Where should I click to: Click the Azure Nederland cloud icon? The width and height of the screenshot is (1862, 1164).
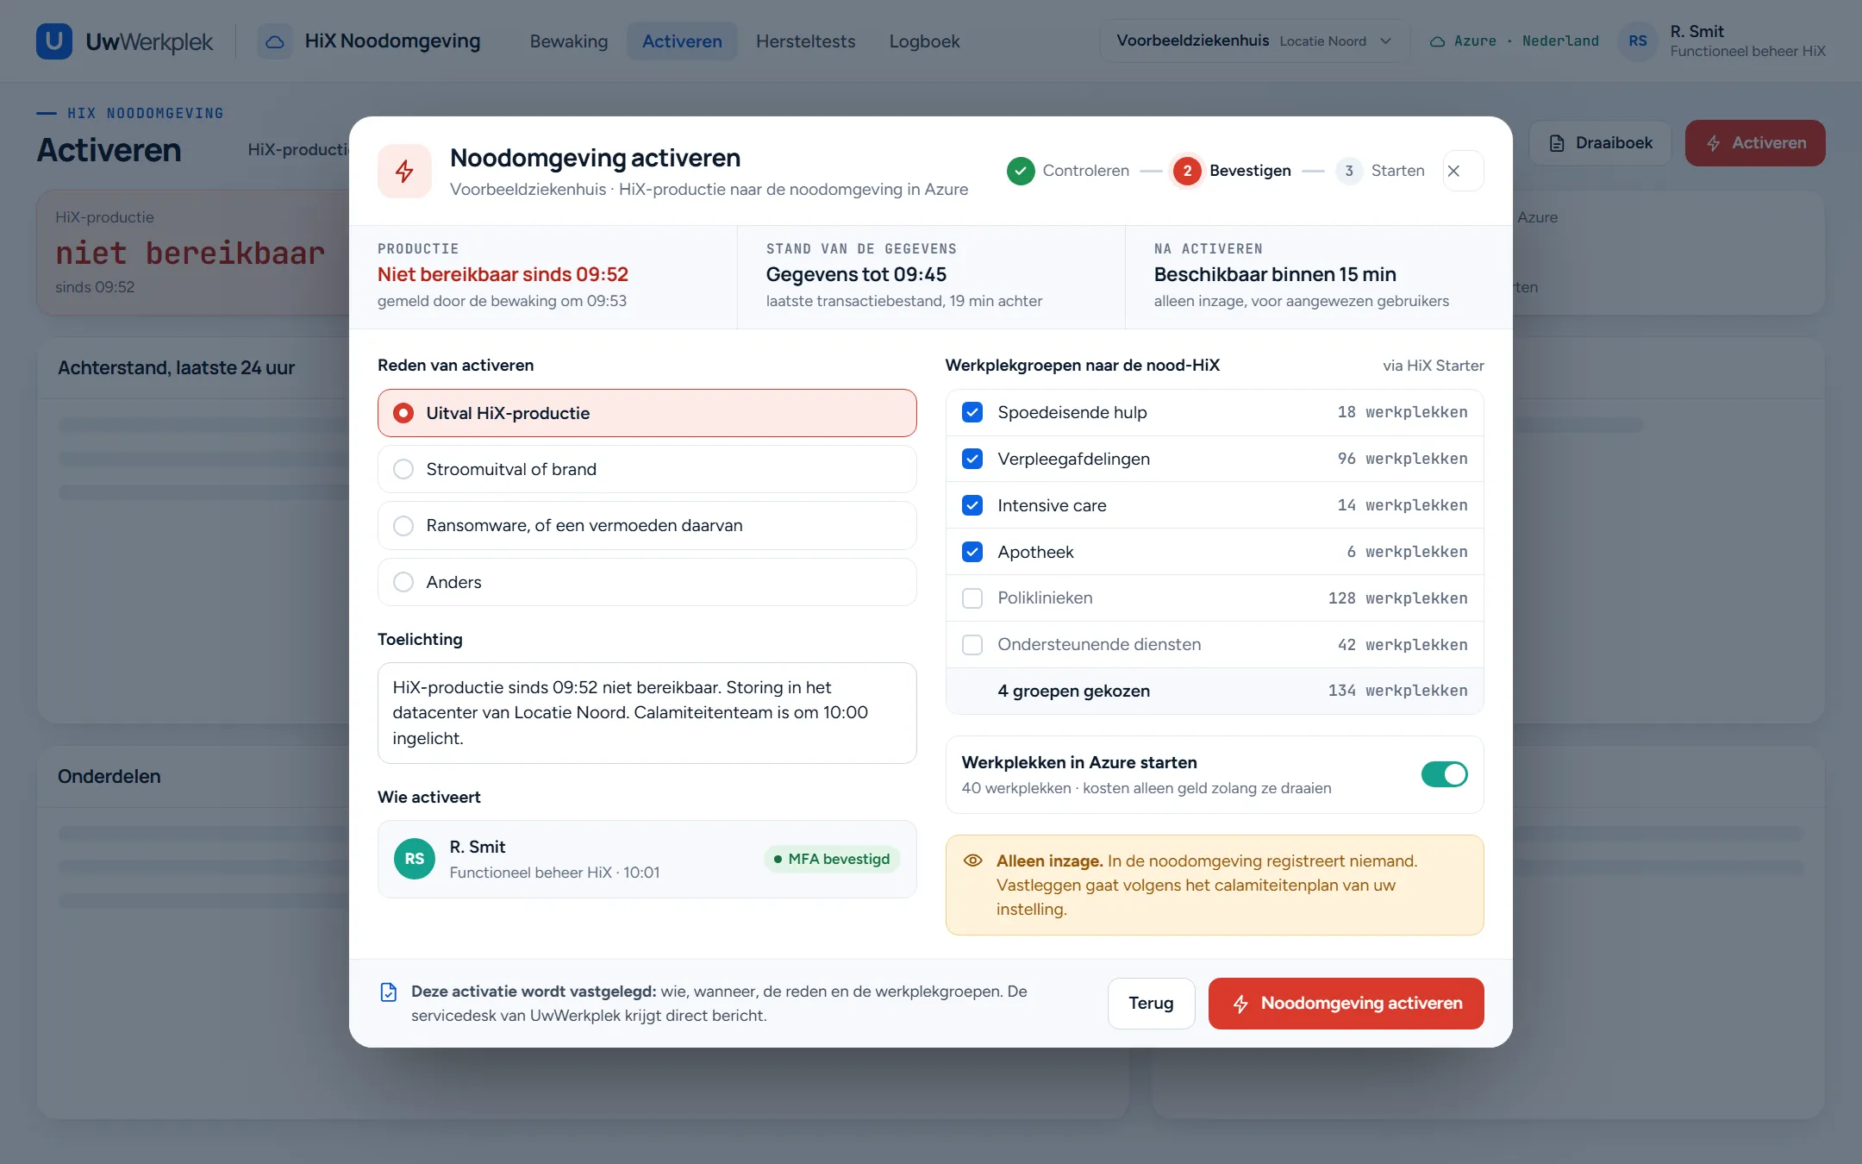[1437, 41]
